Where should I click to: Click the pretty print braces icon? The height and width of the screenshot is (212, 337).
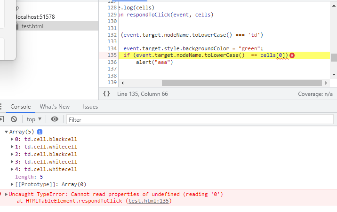click(x=106, y=94)
